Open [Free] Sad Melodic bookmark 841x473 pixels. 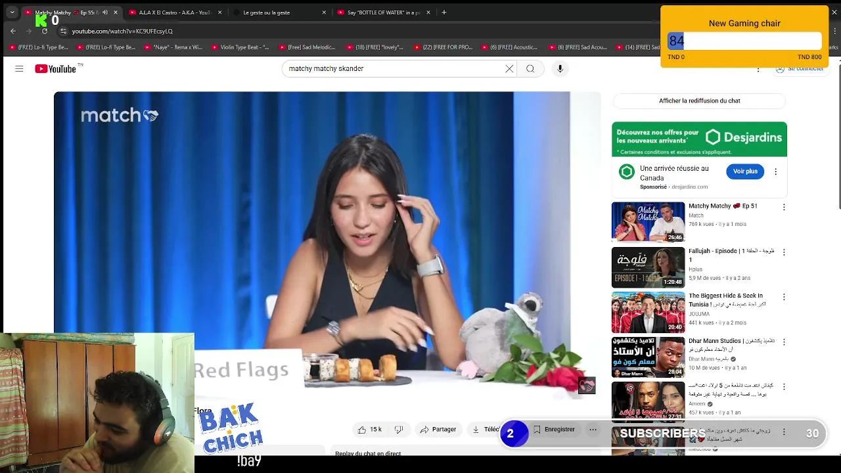pyautogui.click(x=307, y=47)
